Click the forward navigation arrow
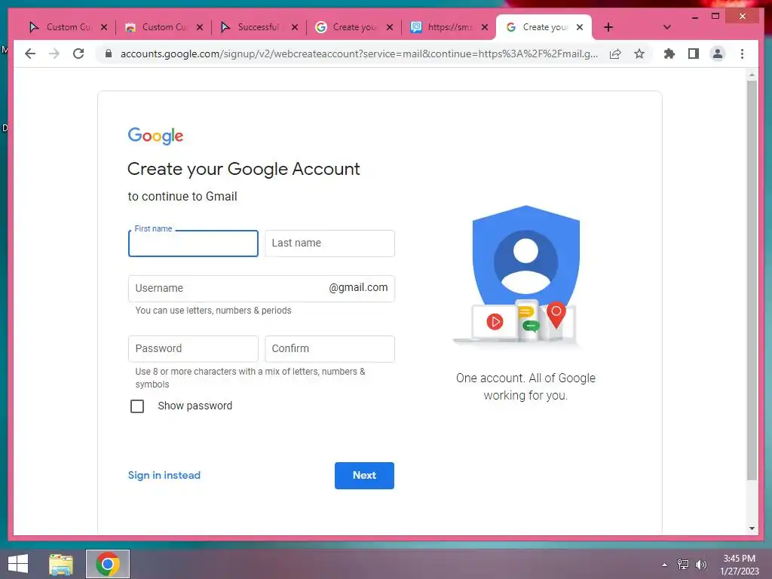Viewport: 772px width, 579px height. (54, 54)
